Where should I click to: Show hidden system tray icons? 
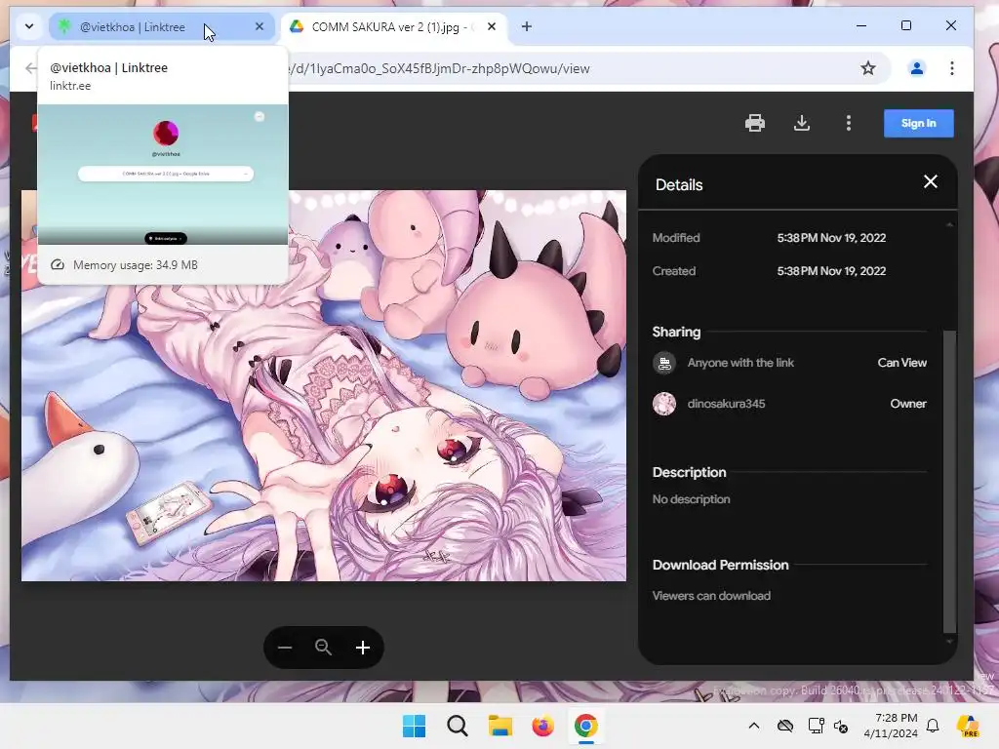coord(754,726)
